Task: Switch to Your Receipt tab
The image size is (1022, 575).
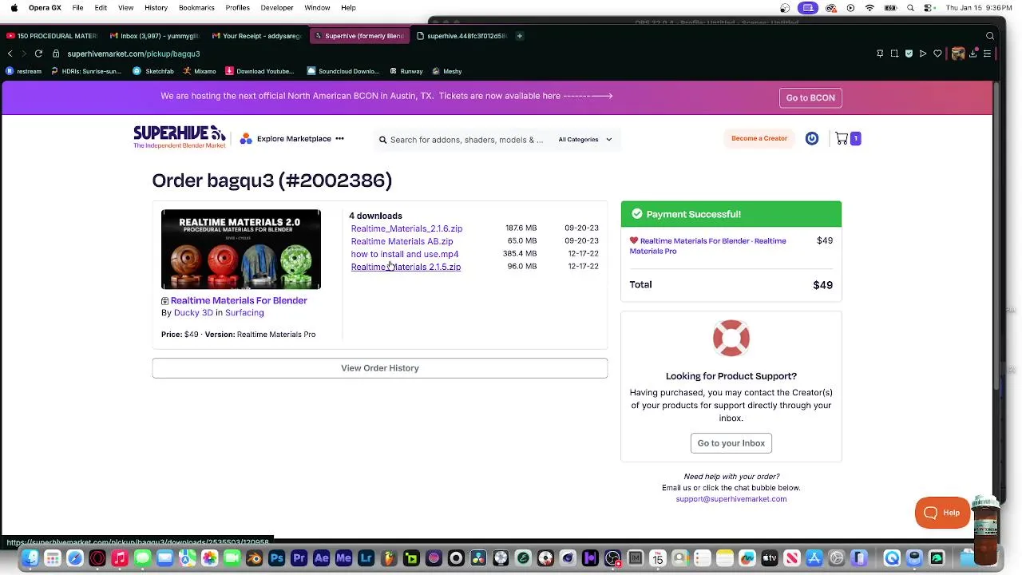Action: click(x=257, y=36)
